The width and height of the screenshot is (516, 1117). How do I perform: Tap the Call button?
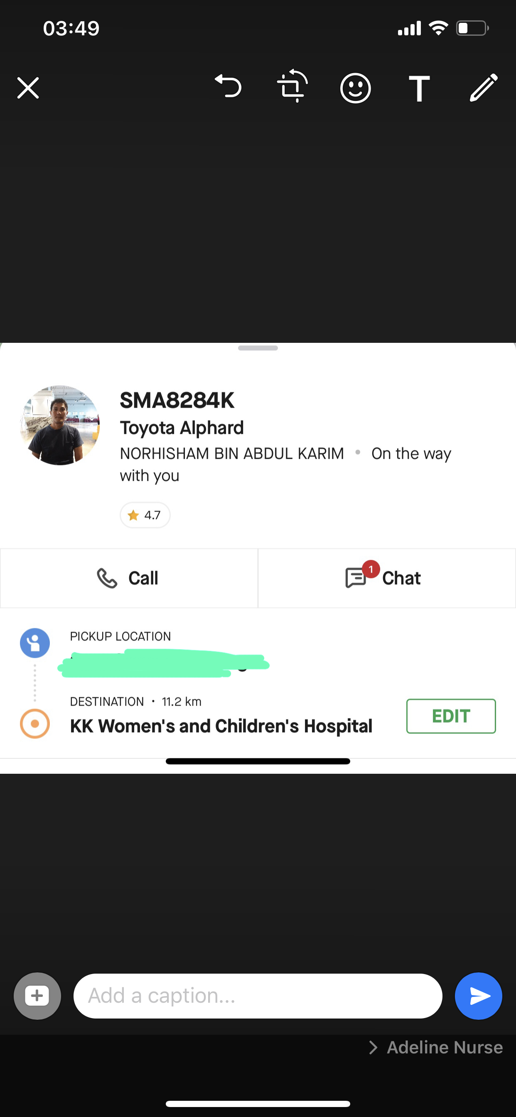pyautogui.click(x=129, y=578)
